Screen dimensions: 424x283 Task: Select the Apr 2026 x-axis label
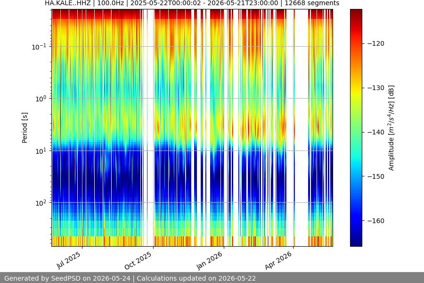[x=278, y=260]
